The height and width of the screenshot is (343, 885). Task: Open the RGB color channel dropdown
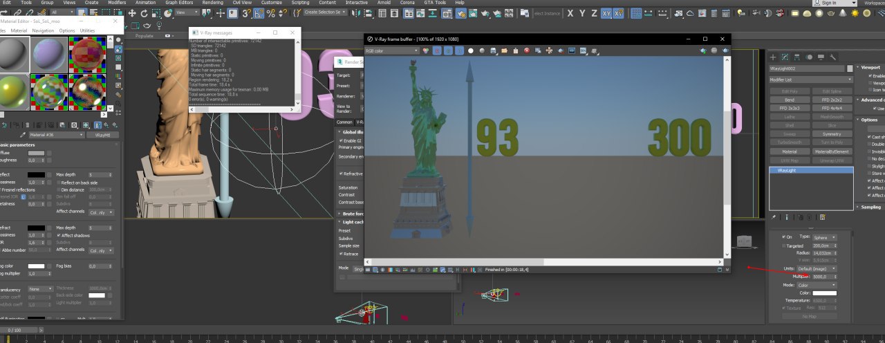391,50
